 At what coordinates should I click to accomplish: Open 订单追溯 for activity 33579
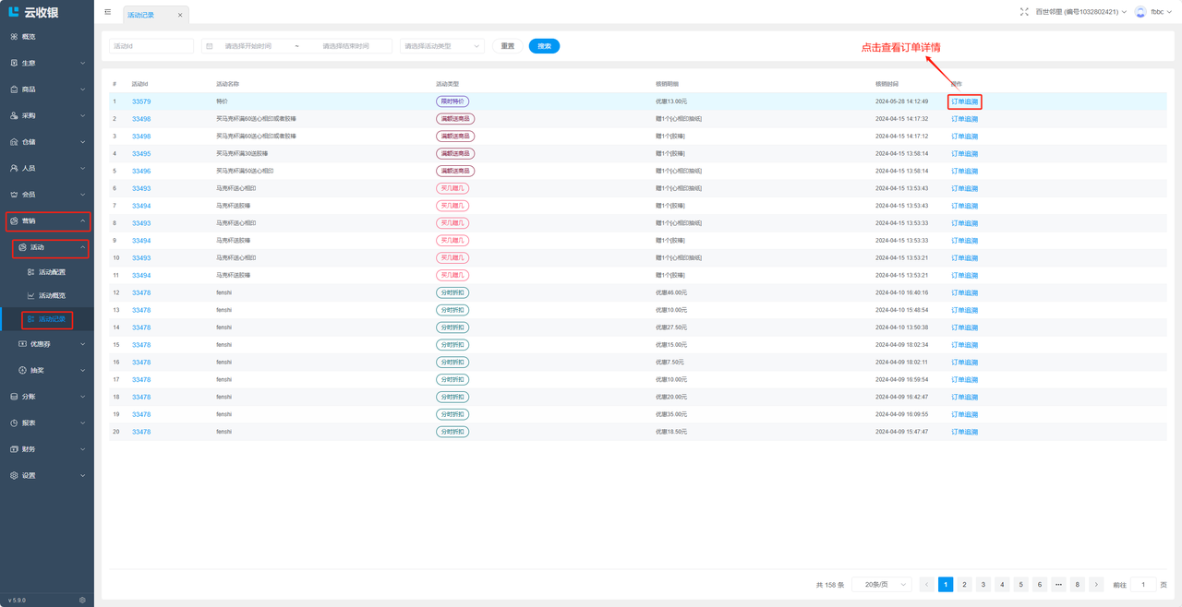pos(964,101)
